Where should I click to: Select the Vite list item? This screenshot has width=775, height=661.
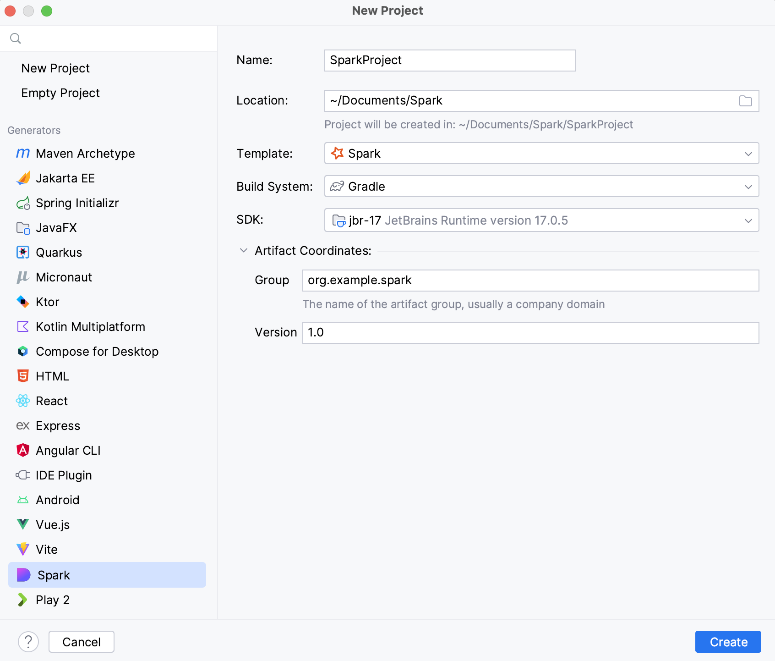107,549
